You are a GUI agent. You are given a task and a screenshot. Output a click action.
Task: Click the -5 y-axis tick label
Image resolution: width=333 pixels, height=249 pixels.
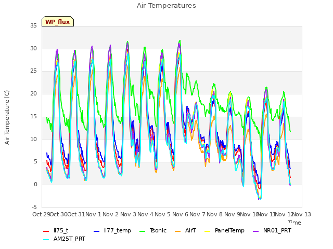pos(34,207)
